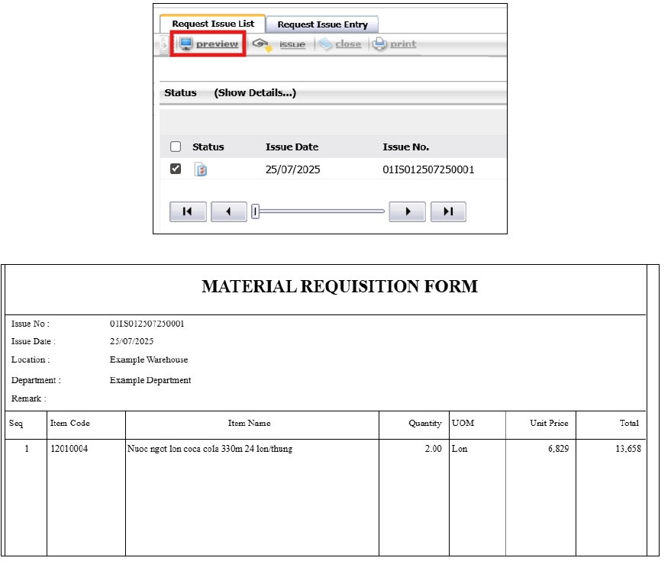Go to next page of list

407,211
